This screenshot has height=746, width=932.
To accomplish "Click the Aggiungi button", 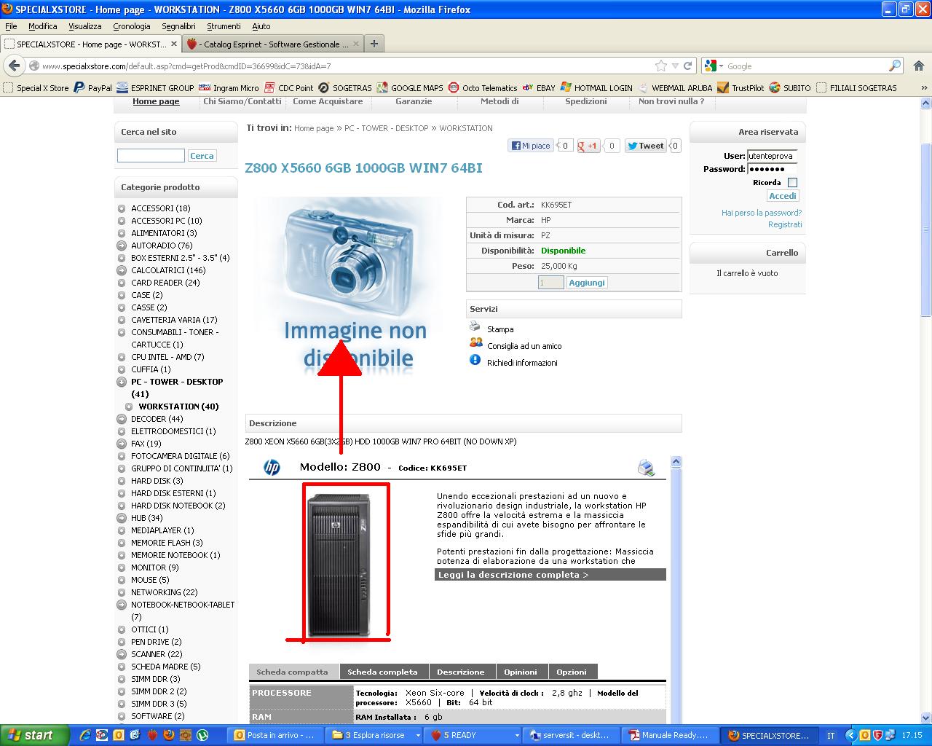I will tap(587, 283).
